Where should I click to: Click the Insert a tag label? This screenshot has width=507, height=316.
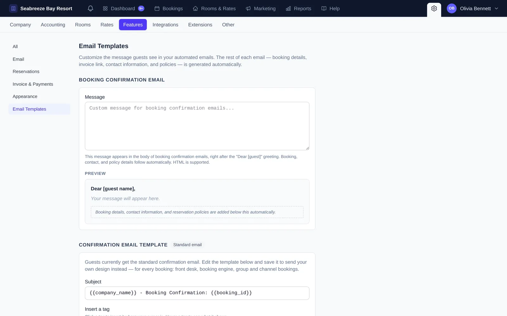(x=97, y=309)
